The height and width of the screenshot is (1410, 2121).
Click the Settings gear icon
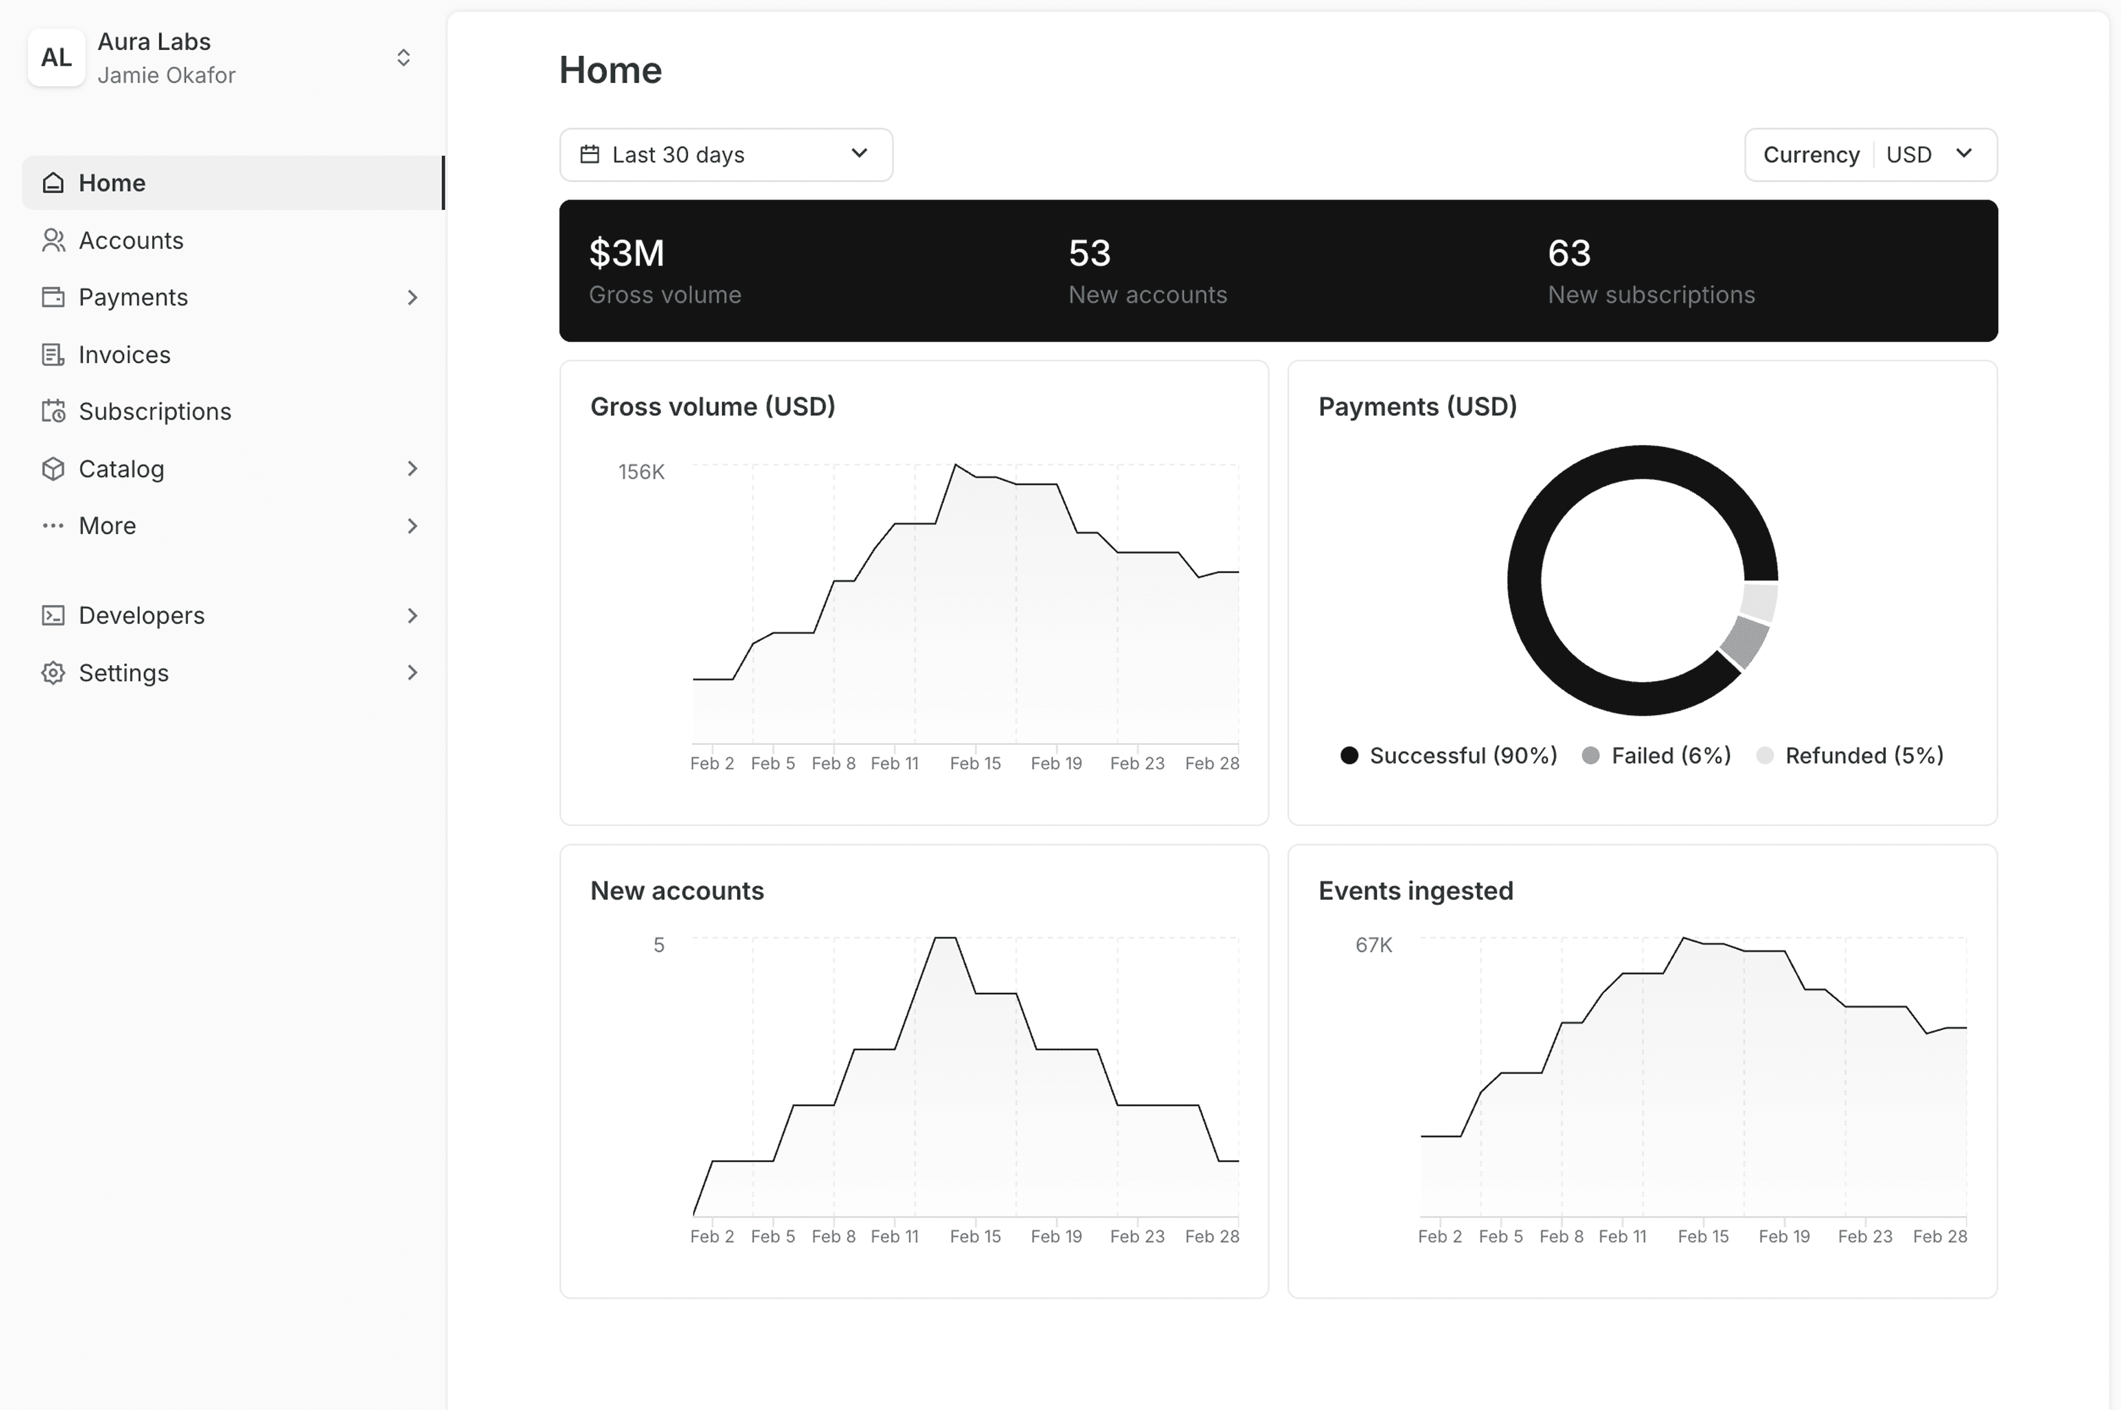53,672
